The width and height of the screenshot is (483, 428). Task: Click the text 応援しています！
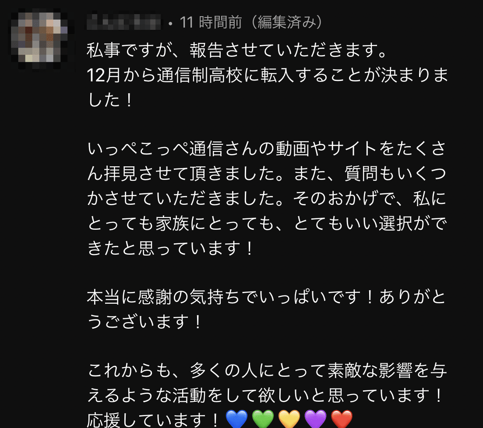153,420
